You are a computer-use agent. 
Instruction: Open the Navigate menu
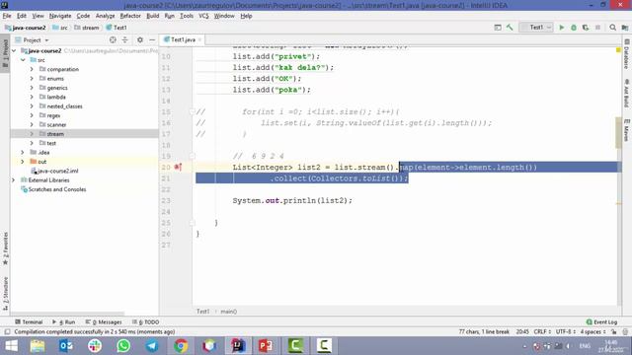(60, 16)
